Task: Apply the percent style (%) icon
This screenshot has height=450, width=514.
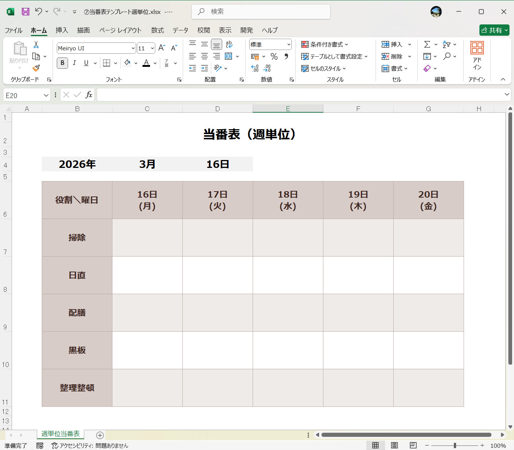Action: point(274,56)
